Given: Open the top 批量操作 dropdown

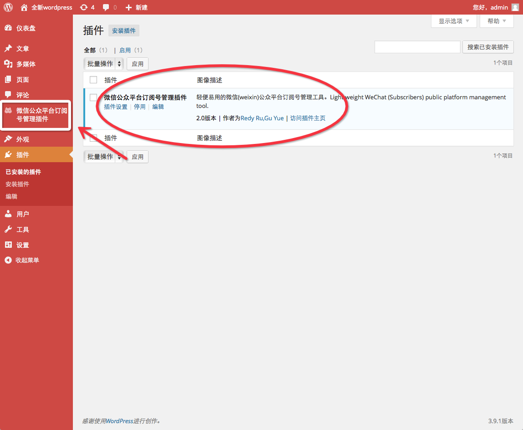Looking at the screenshot, I should [x=104, y=64].
